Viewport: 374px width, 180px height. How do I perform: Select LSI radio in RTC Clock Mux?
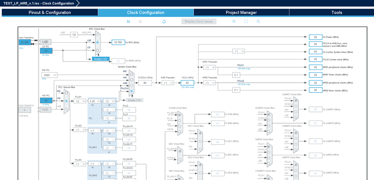coord(98,50)
